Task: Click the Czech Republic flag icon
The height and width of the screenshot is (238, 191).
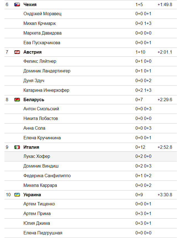Action: pyautogui.click(x=17, y=5)
